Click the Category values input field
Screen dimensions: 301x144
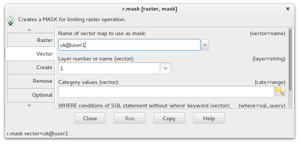pyautogui.click(x=166, y=92)
